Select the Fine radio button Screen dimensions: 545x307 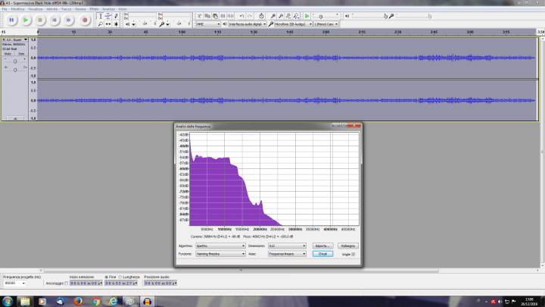coord(107,277)
